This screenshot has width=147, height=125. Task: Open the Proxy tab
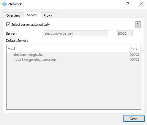click(x=48, y=15)
